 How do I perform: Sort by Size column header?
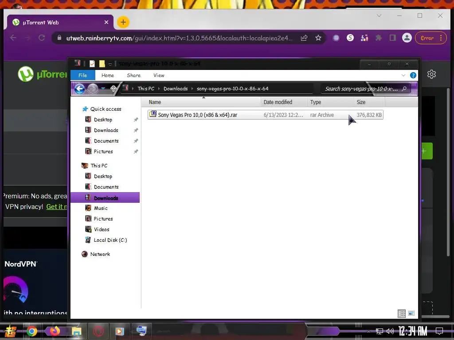click(x=369, y=102)
